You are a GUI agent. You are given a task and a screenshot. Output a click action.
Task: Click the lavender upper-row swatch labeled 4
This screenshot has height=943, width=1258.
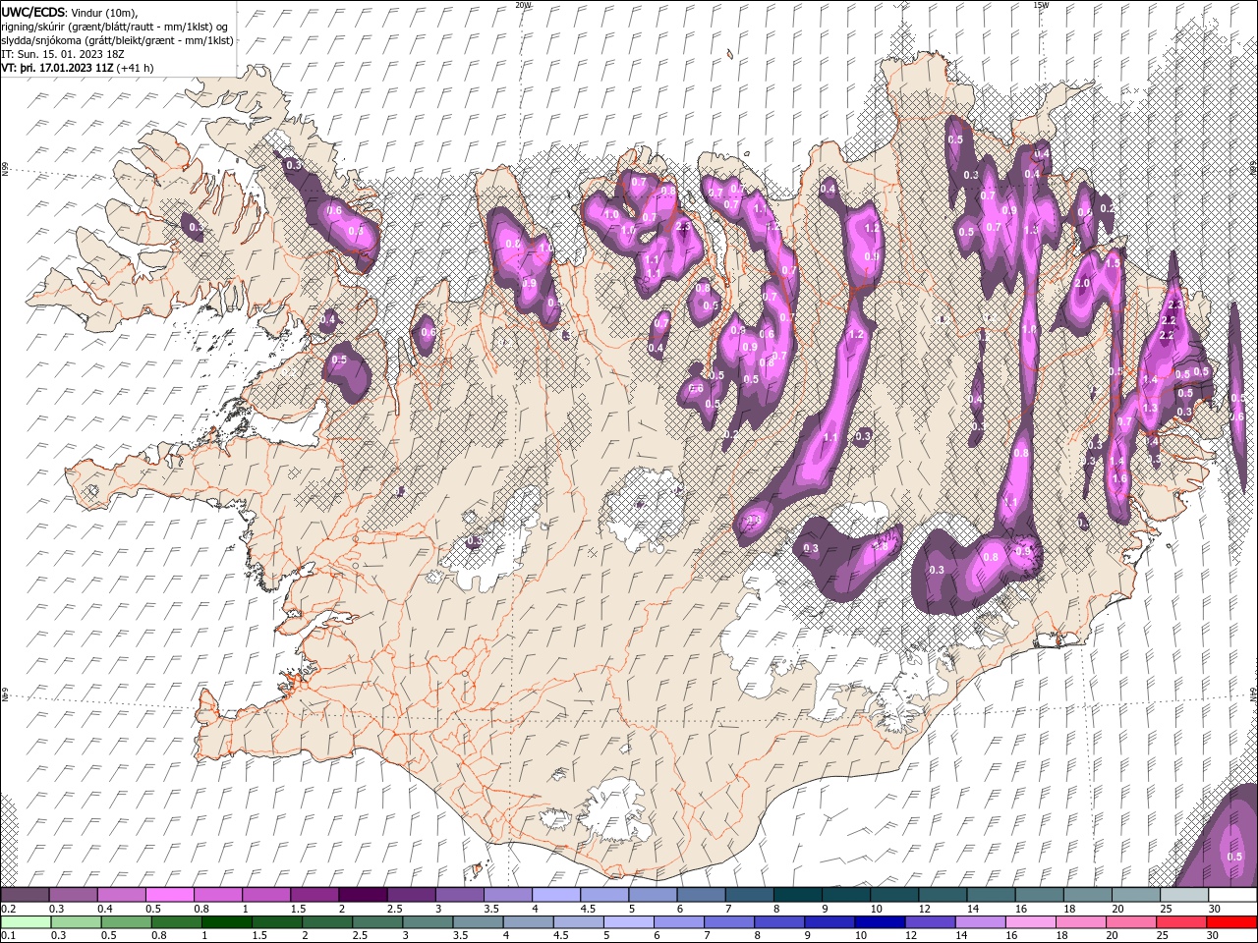point(556,895)
